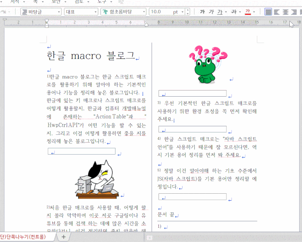The image size is (302, 242).
Task: Click the title 한글 macro 블로그
Action: [91, 56]
